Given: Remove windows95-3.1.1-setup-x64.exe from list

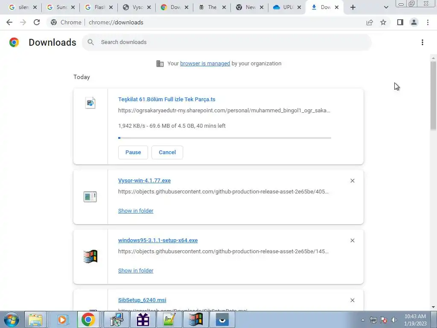Looking at the screenshot, I should click(352, 240).
